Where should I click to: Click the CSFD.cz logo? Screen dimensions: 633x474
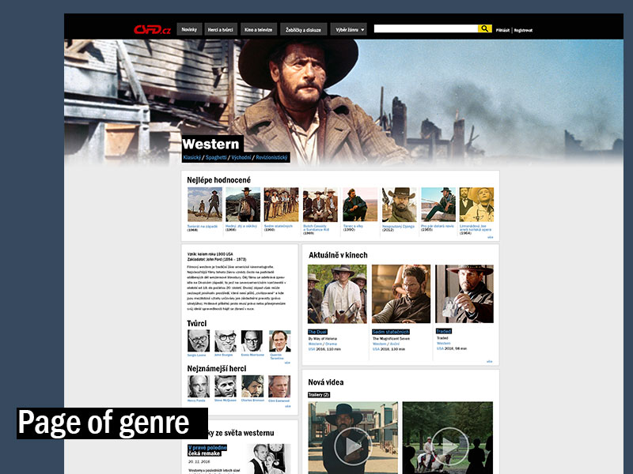point(153,29)
